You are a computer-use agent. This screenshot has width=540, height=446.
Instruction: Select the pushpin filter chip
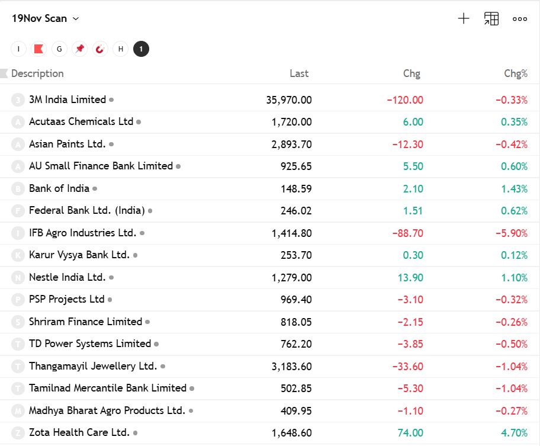[79, 49]
